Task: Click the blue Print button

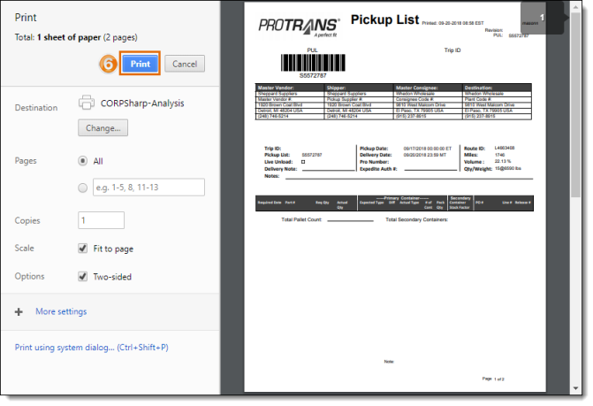Action: [141, 64]
